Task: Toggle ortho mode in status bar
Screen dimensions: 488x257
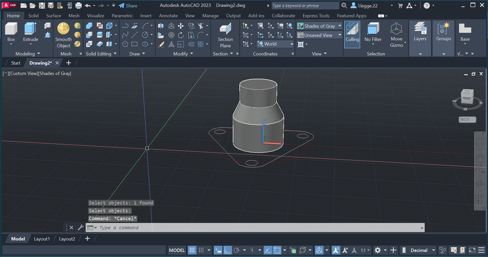Action: tap(227, 250)
